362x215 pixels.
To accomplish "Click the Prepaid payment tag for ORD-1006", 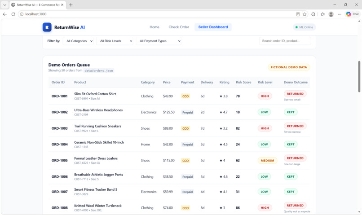I will click(187, 177).
